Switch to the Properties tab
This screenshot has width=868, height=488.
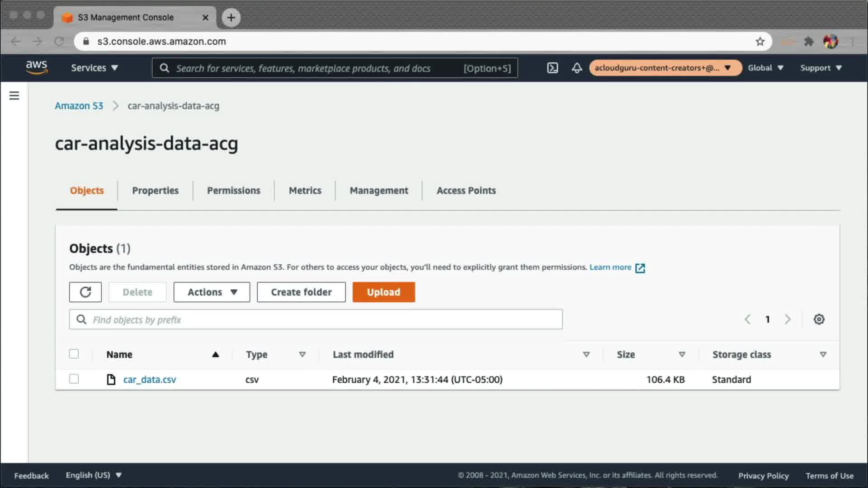coord(155,190)
